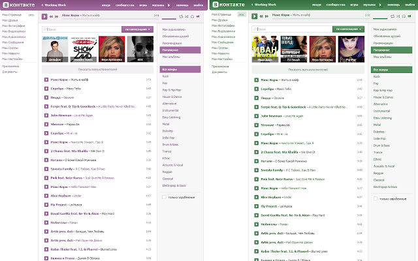
Task: Click "Показать всех исполнителей" in green window
Action: [x=308, y=70]
